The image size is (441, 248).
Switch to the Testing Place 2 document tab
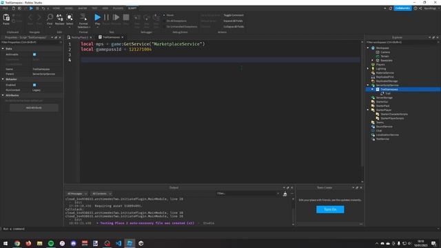click(x=80, y=37)
